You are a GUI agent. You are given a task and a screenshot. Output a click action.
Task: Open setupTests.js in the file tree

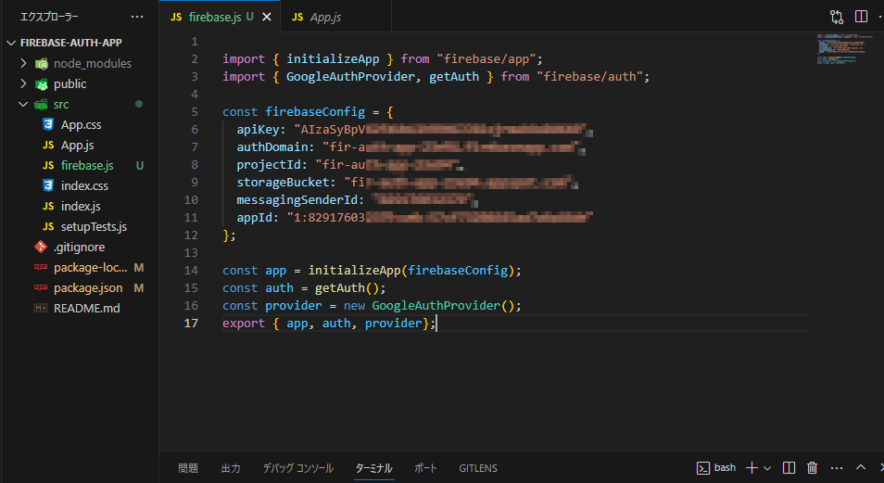click(x=94, y=226)
